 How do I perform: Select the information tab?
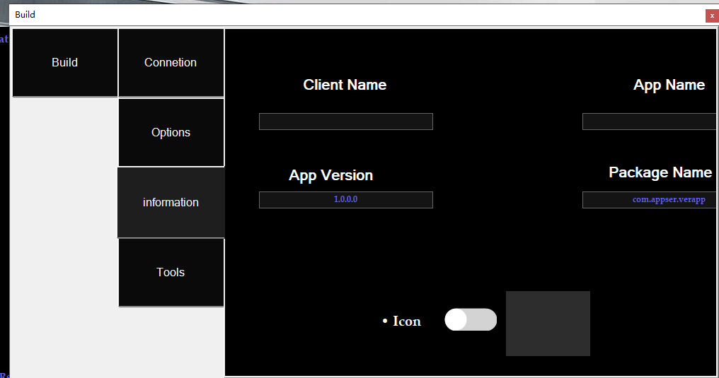click(171, 203)
